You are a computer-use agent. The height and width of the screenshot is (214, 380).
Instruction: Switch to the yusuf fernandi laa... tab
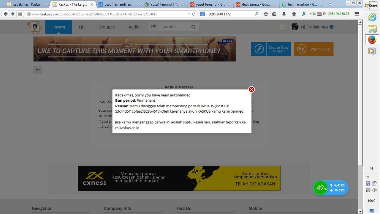tap(119, 4)
